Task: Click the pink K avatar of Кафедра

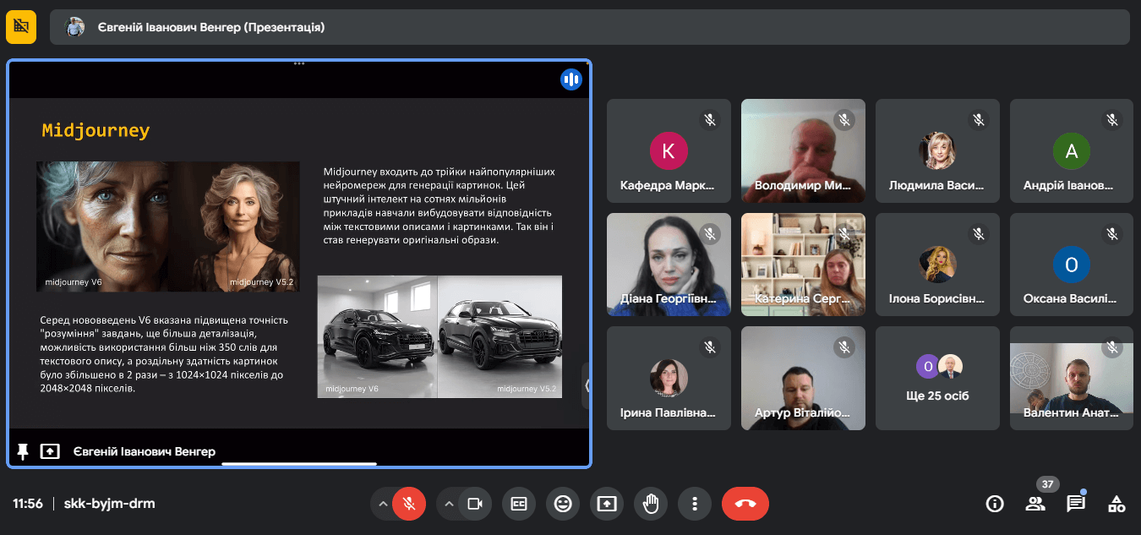Action: tap(669, 151)
